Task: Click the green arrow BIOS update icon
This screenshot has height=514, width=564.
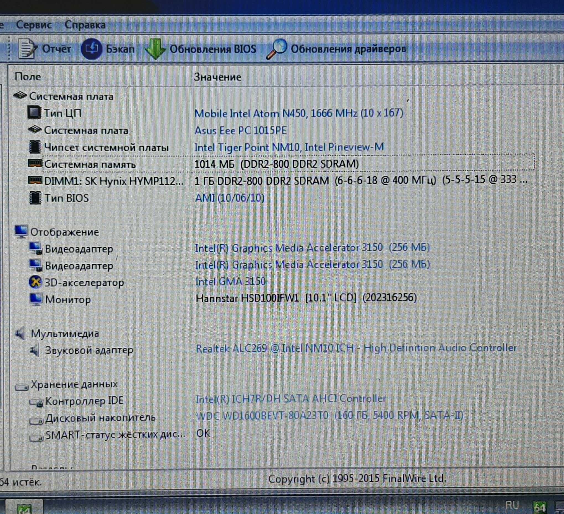Action: tap(155, 49)
